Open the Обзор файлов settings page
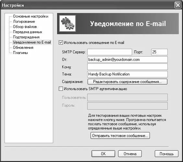 click(25, 27)
